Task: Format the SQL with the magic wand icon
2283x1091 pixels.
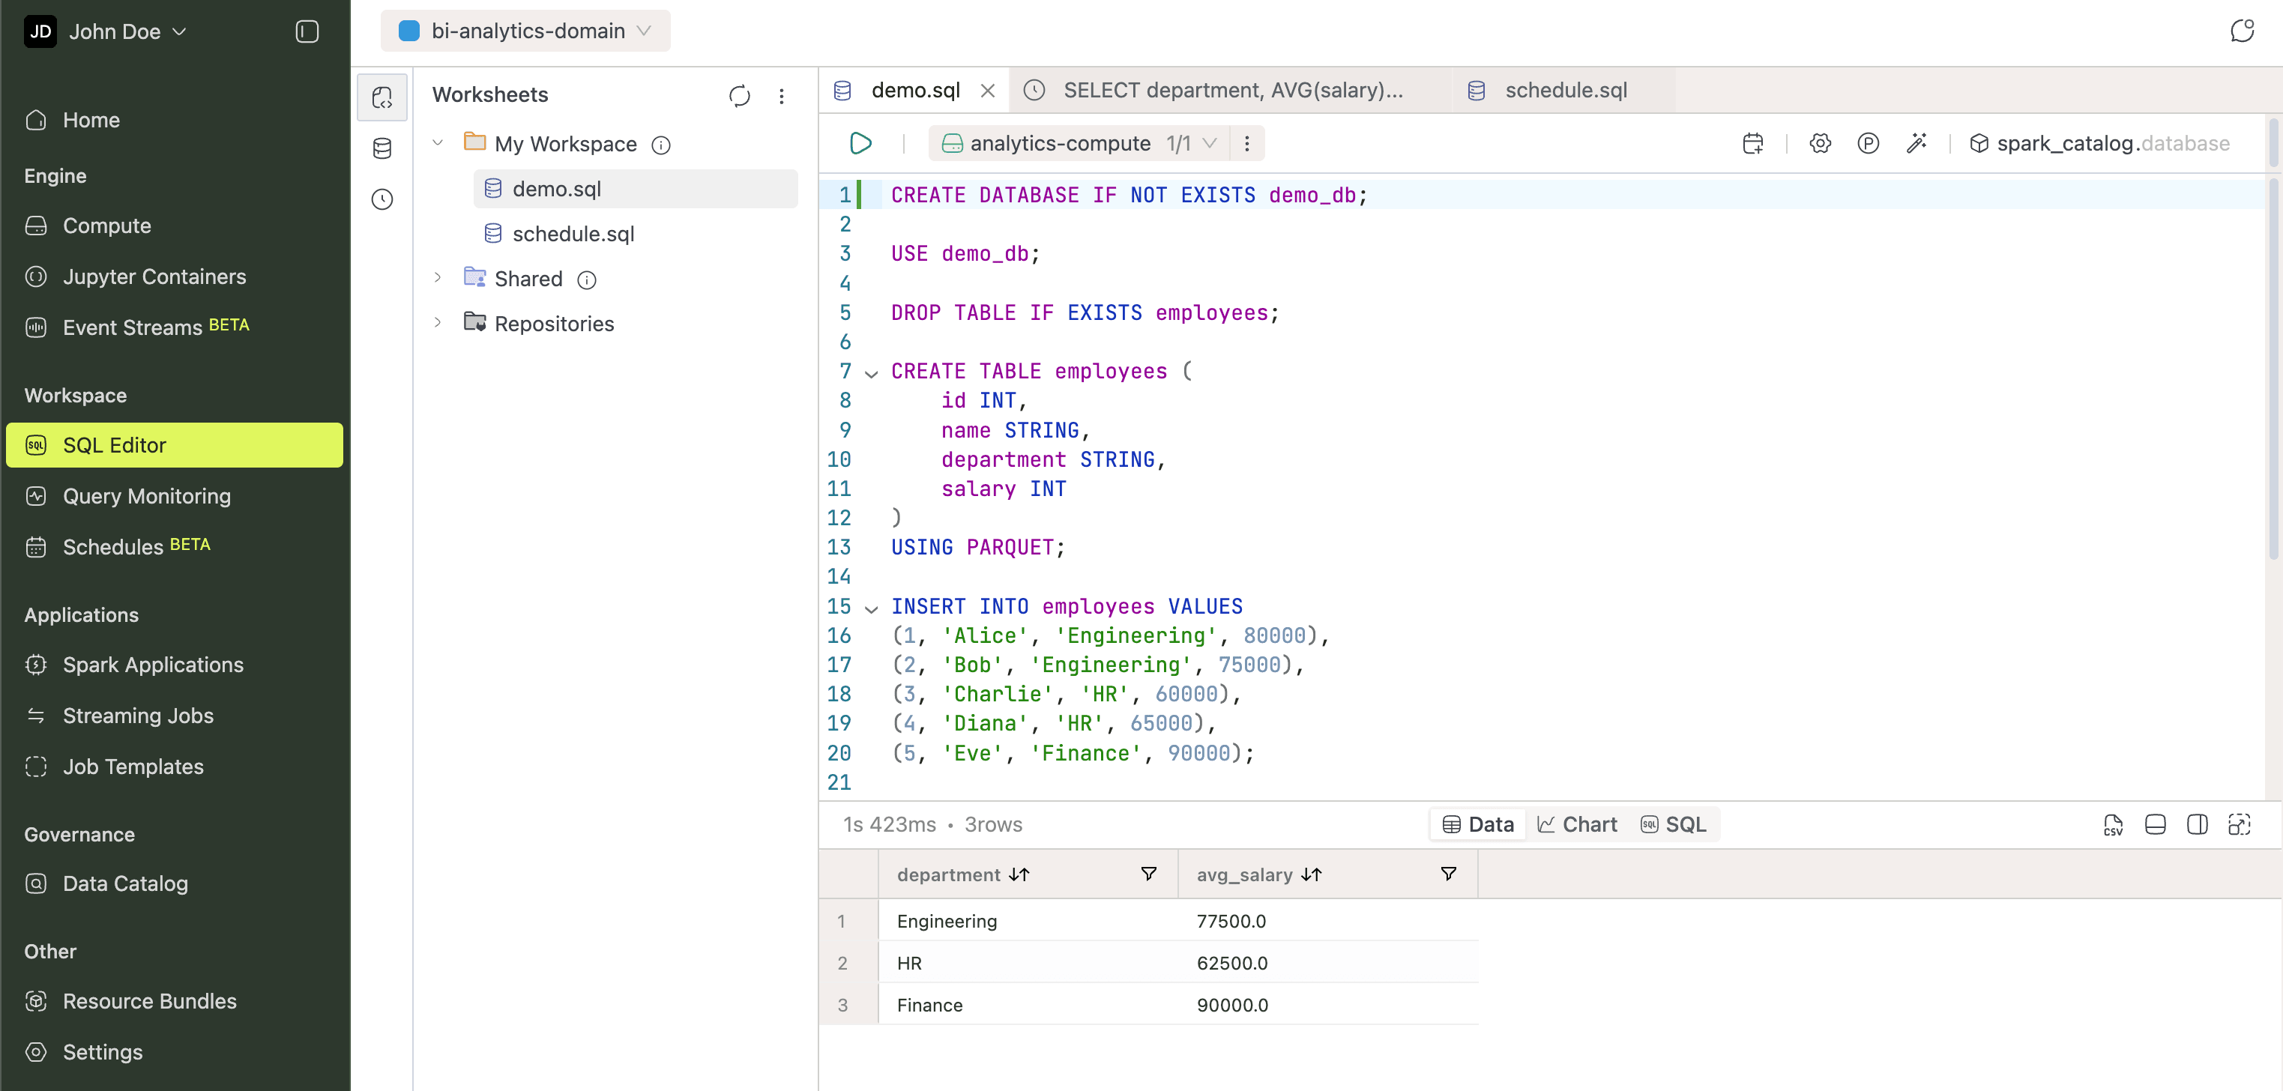Action: pos(1918,142)
